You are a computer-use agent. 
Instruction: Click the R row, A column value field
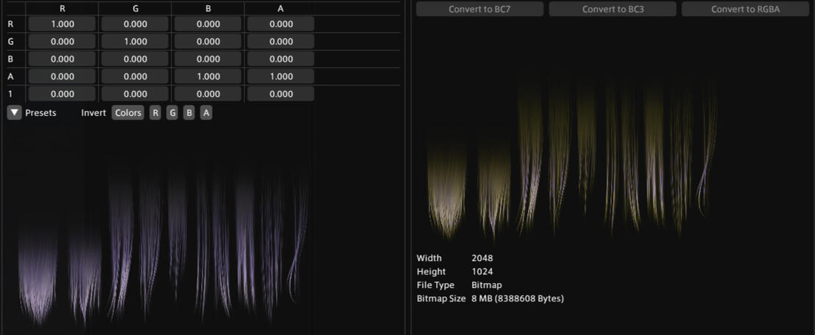tap(280, 24)
